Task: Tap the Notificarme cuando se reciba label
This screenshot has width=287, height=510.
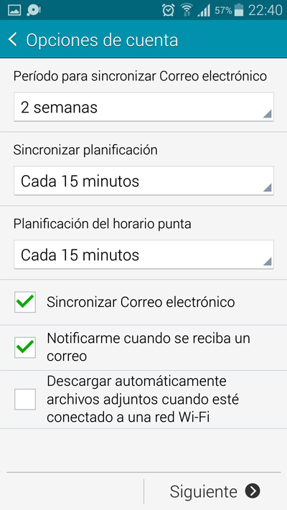Action: click(x=149, y=347)
